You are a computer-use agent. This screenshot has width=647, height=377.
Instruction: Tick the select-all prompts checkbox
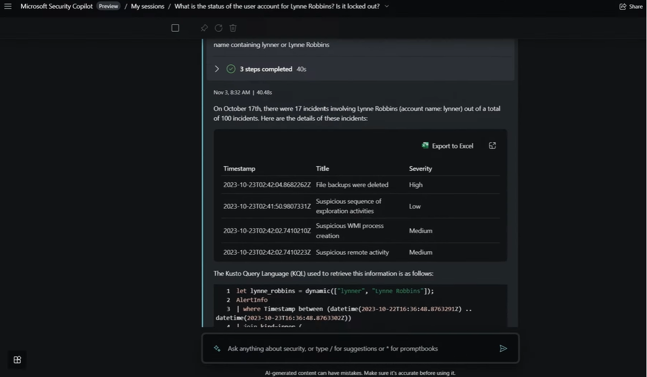(x=175, y=28)
